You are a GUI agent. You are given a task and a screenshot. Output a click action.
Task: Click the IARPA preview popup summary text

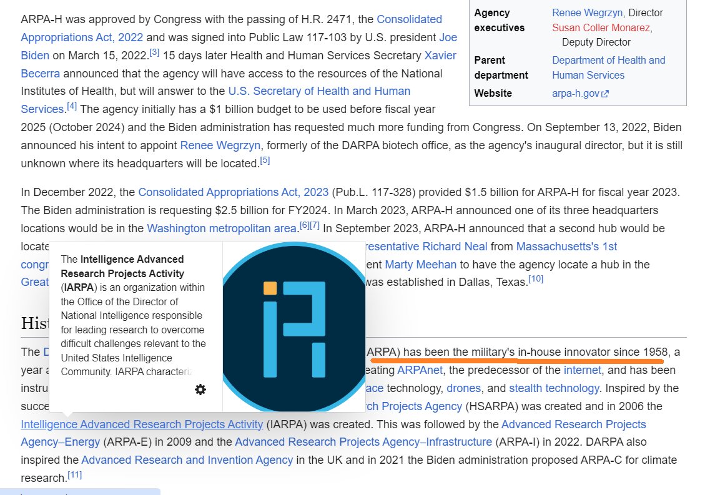(x=133, y=315)
